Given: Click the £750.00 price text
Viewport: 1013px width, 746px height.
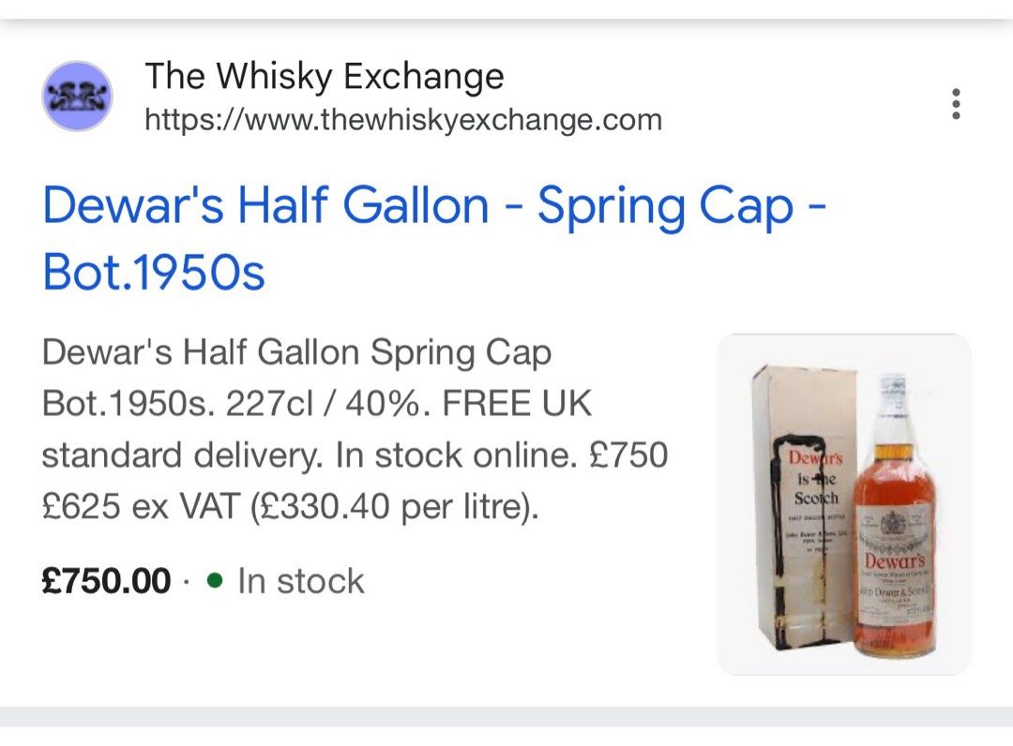Looking at the screenshot, I should pos(105,581).
